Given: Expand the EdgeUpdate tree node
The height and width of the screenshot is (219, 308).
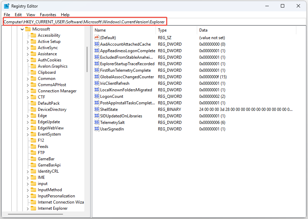Looking at the screenshot, I should 28,122.
